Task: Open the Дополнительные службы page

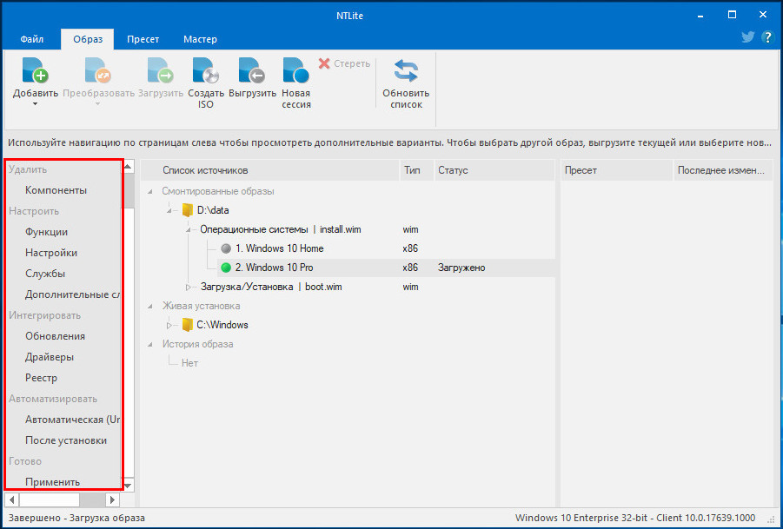Action: [x=72, y=294]
